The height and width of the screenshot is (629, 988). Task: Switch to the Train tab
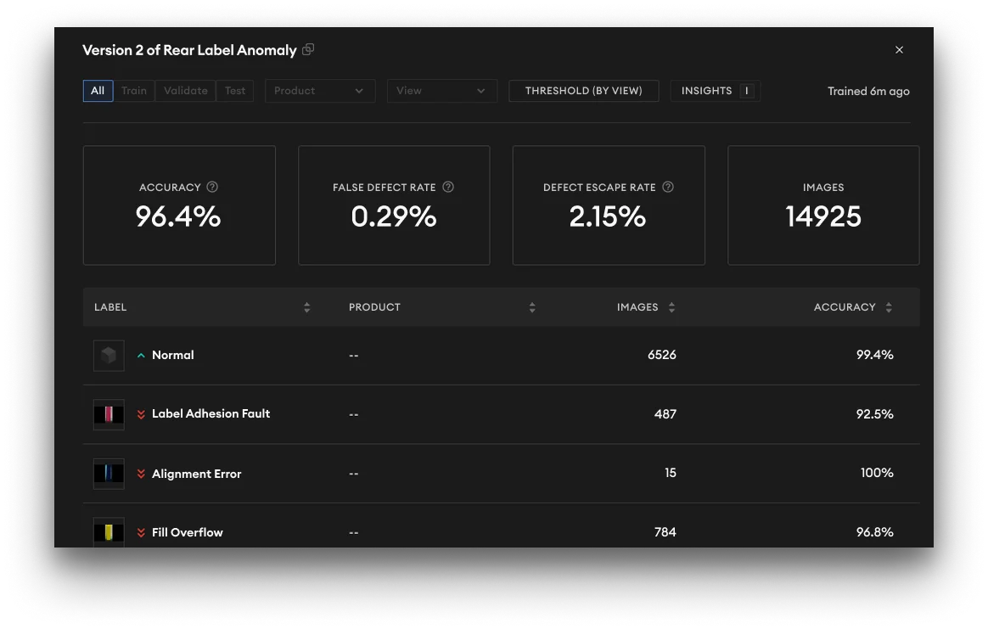134,90
